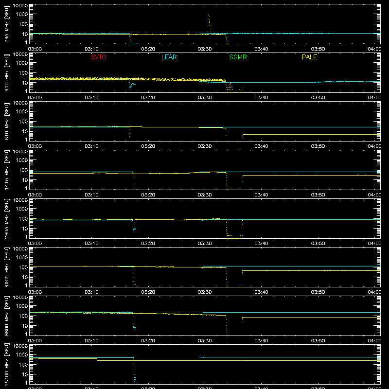Click the 04:00 tick label under 245 MHz plot
Image resolution: width=389 pixels, height=389 pixels.
pos(374,49)
